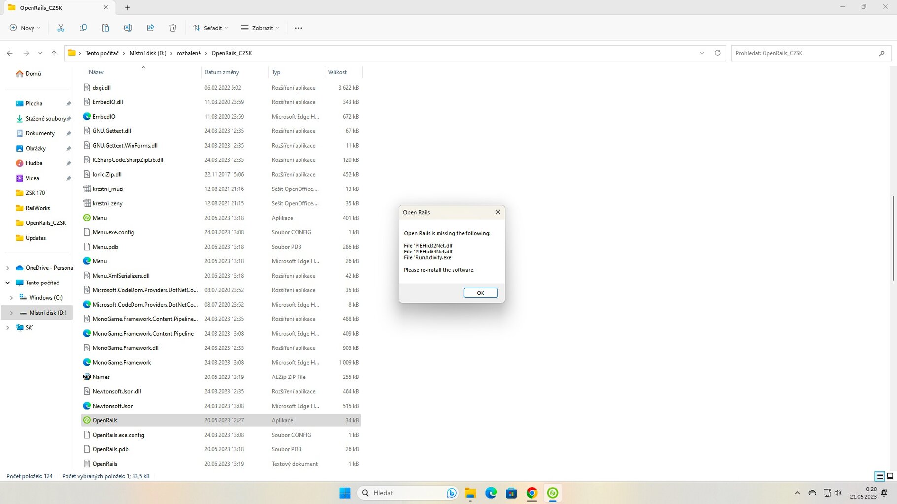Image resolution: width=897 pixels, height=504 pixels.
Task: Click the Delete trash icon
Action: click(172, 28)
